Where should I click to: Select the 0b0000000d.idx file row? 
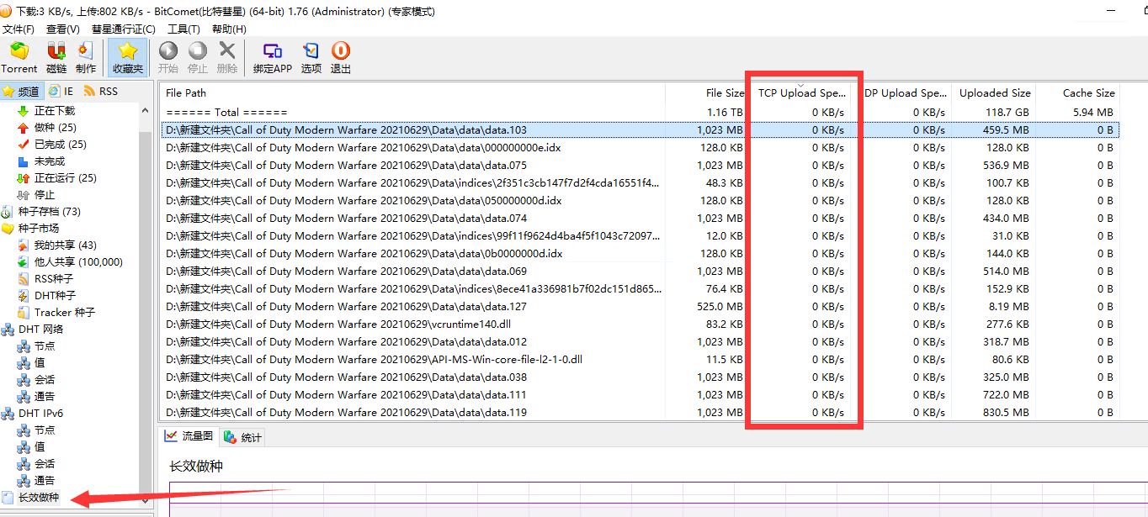(x=640, y=253)
